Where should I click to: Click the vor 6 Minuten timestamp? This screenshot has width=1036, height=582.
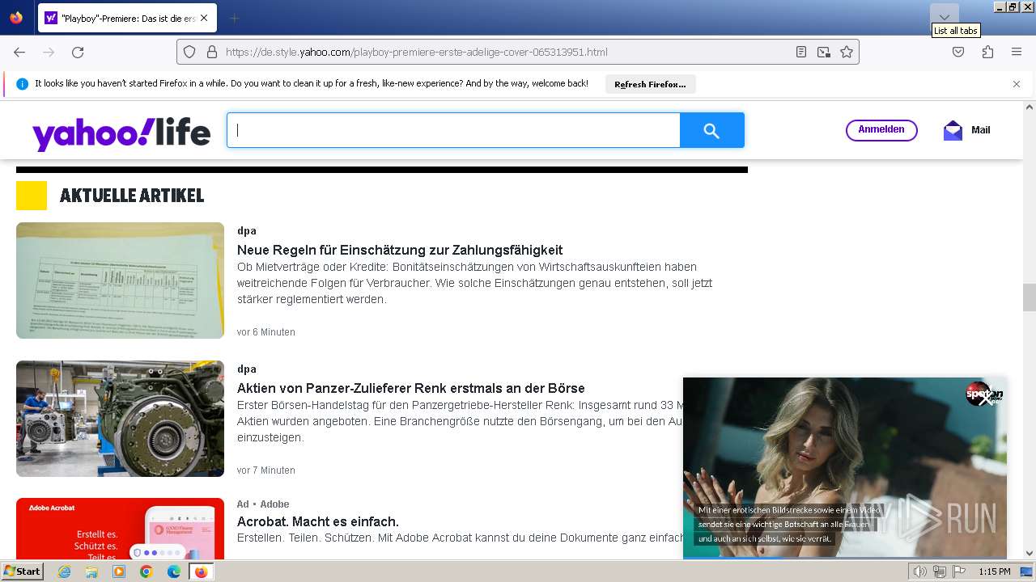[x=266, y=332]
